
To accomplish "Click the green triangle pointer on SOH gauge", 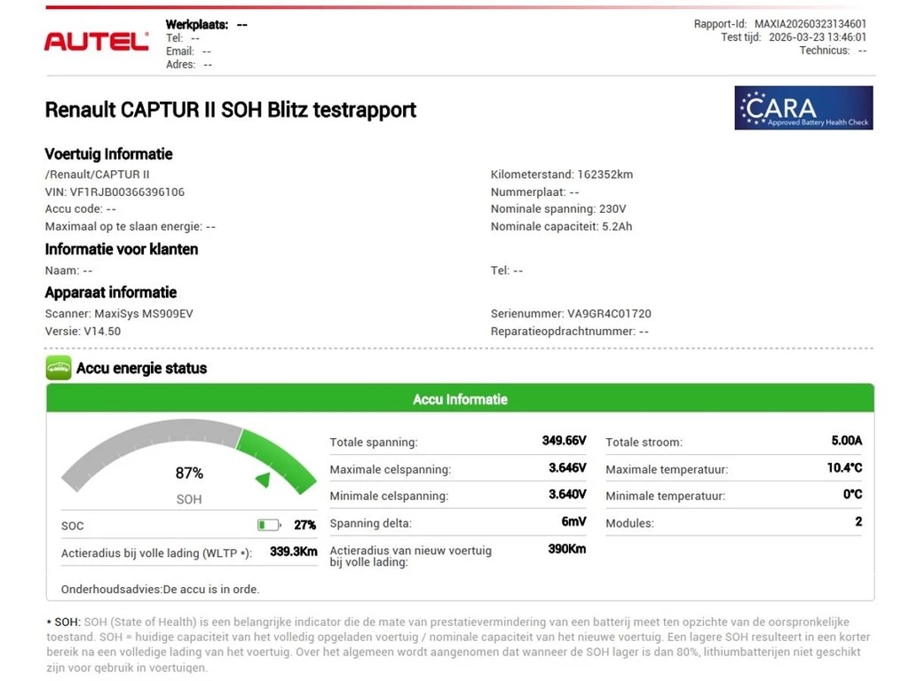I will pyautogui.click(x=263, y=480).
